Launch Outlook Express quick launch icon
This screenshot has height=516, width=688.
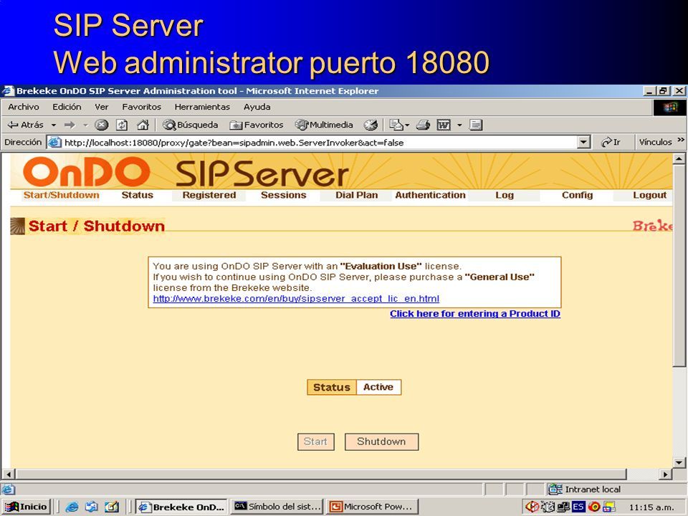pyautogui.click(x=92, y=507)
